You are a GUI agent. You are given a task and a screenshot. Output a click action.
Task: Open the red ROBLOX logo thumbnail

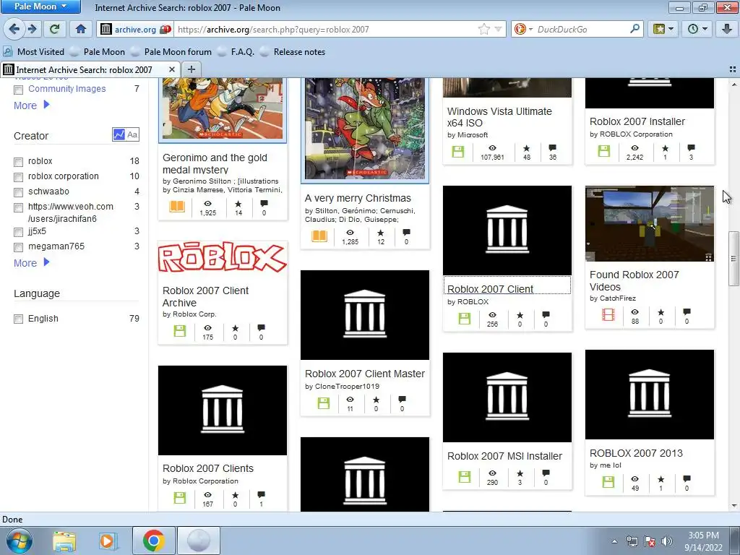223,257
